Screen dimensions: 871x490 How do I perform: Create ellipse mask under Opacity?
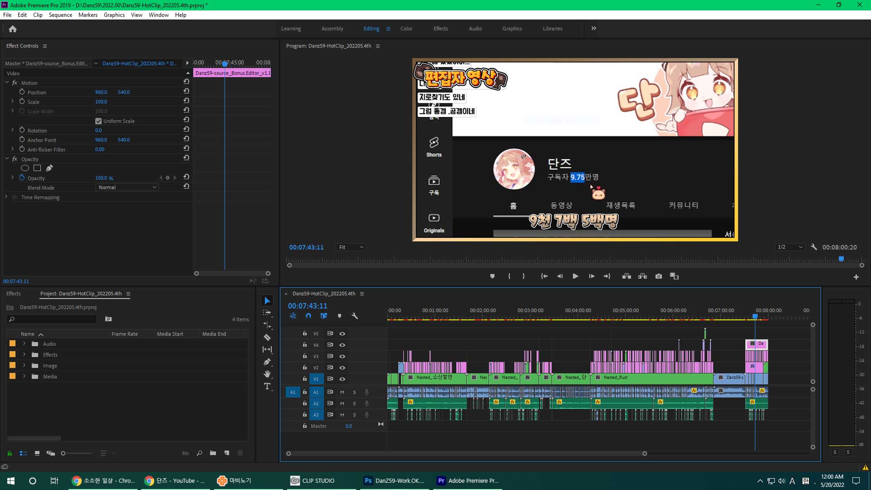pyautogui.click(x=25, y=168)
